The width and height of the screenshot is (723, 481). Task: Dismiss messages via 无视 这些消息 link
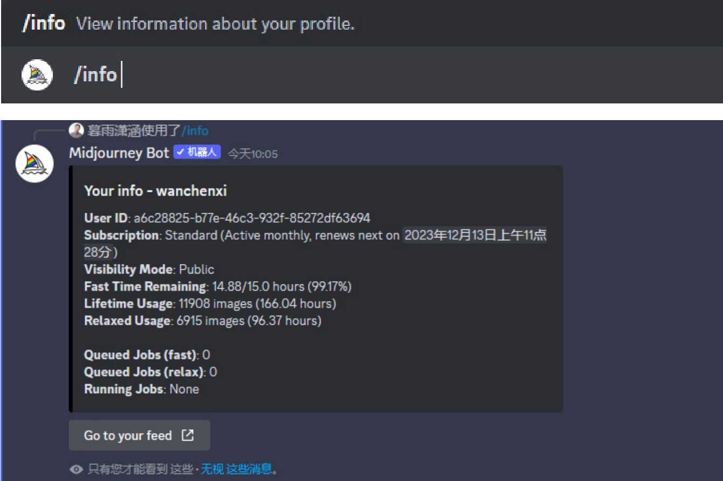pyautogui.click(x=236, y=469)
